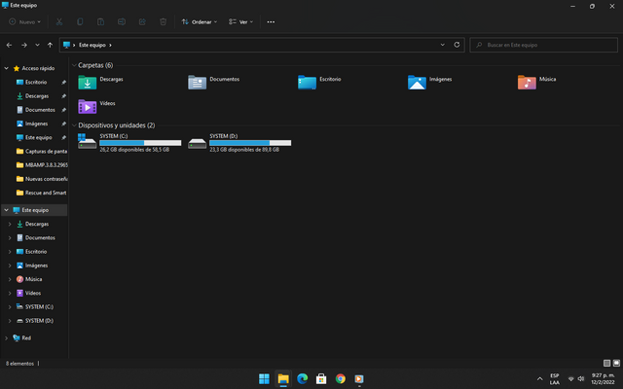This screenshot has height=389, width=623.
Task: Open Microsoft Store from taskbar
Action: (x=321, y=378)
